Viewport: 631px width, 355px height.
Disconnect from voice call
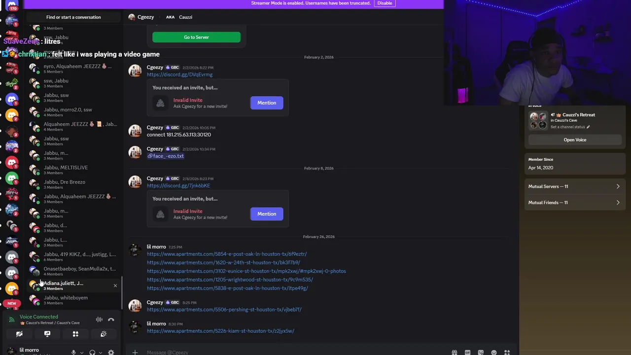(x=111, y=320)
